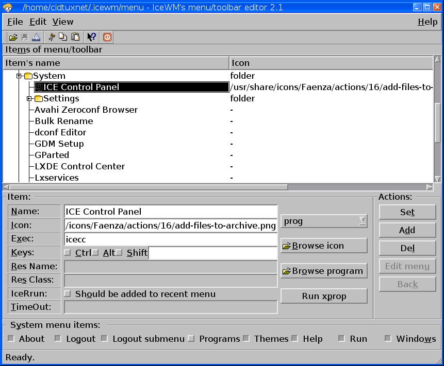Enable the Ctrl modifier checkbox
This screenshot has width=444, height=366.
[x=67, y=252]
